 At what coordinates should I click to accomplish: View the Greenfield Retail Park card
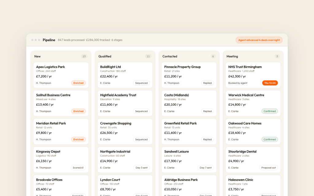189,131
